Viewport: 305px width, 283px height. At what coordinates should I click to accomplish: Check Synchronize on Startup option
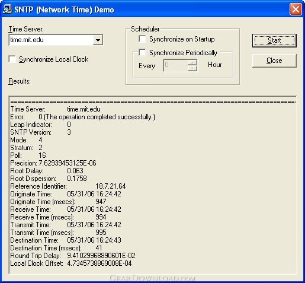(142, 39)
